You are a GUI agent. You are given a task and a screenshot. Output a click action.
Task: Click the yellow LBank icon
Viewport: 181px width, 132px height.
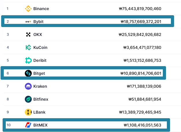[28, 112]
